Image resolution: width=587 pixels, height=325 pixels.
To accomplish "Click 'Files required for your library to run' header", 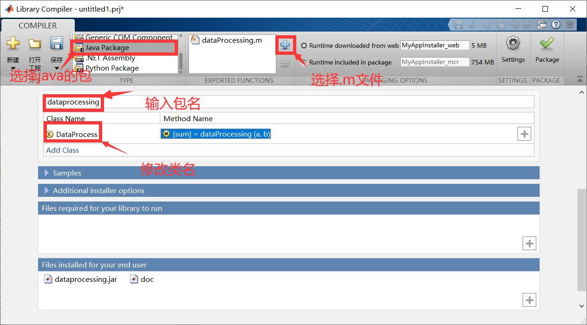I will pos(288,208).
